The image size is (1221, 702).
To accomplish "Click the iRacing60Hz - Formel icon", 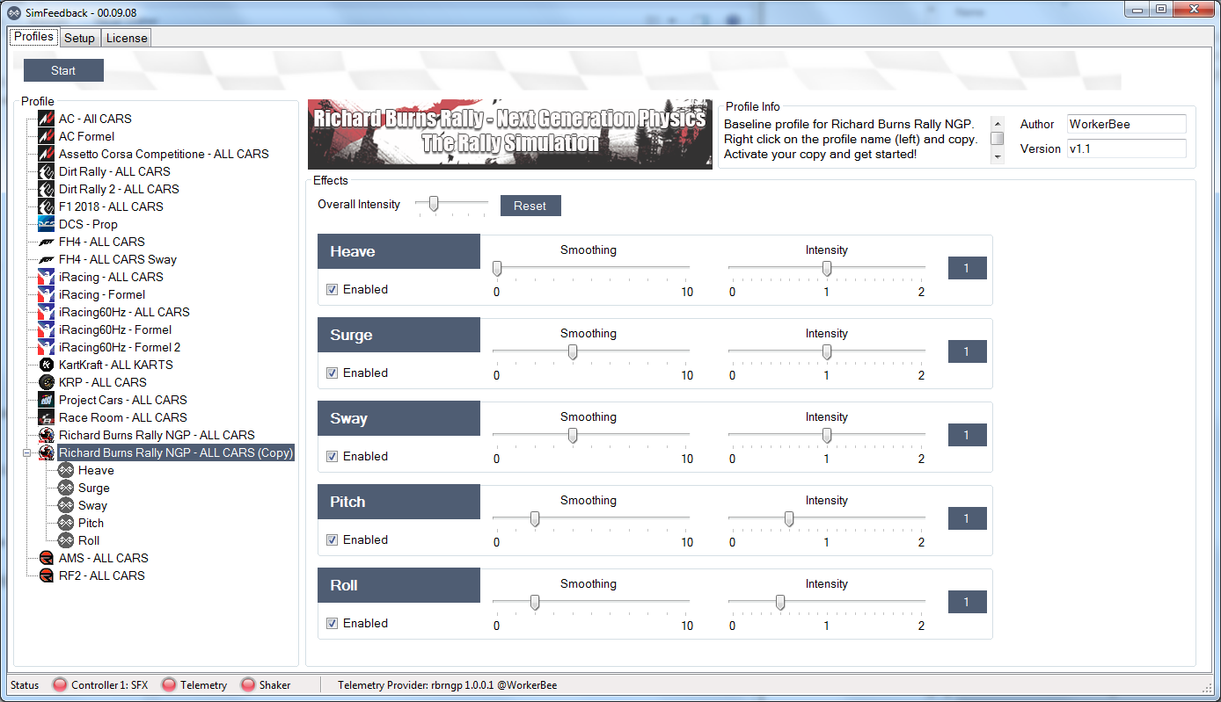I will 47,329.
